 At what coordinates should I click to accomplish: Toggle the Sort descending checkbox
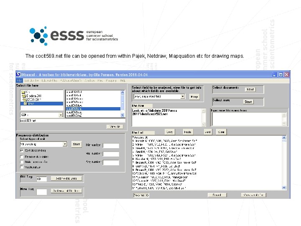coord(22,151)
